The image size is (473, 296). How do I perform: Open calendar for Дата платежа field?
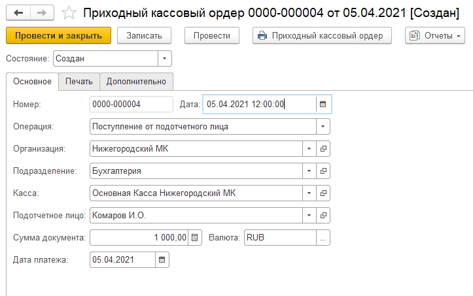click(x=162, y=260)
